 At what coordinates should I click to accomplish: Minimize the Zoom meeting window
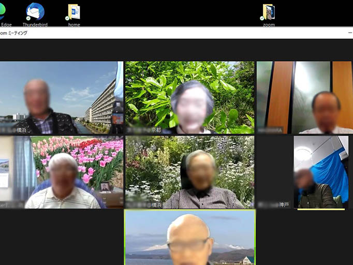pyautogui.click(x=350, y=33)
